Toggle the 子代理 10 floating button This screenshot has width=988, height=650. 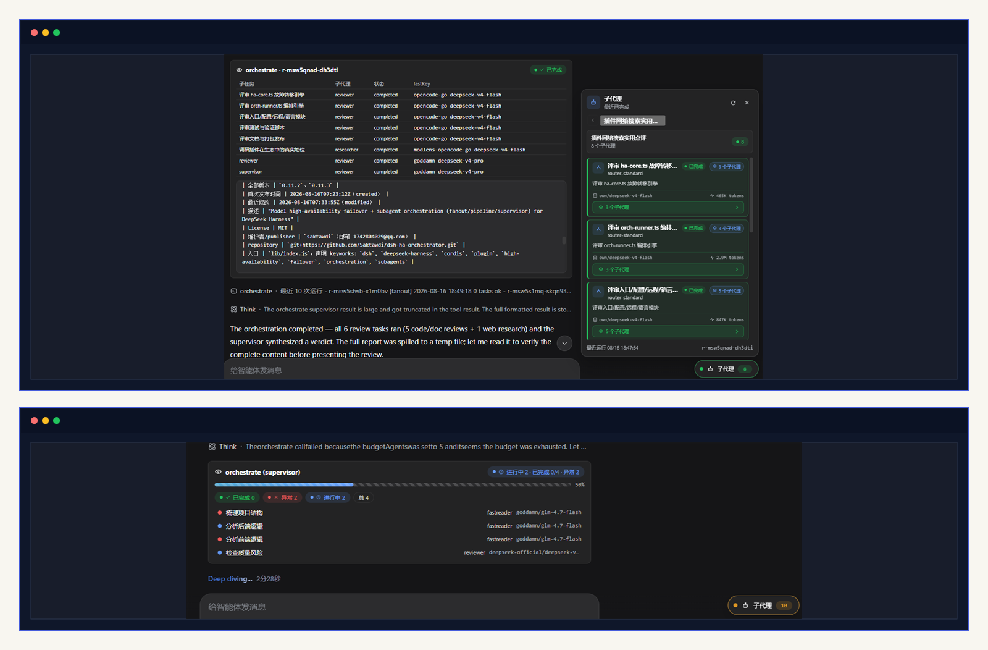[763, 606]
